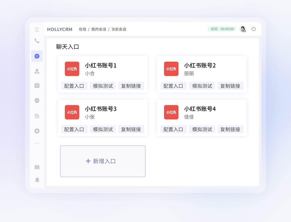Show more sidebar items via ellipsis
The height and width of the screenshot is (222, 291).
[x=37, y=143]
